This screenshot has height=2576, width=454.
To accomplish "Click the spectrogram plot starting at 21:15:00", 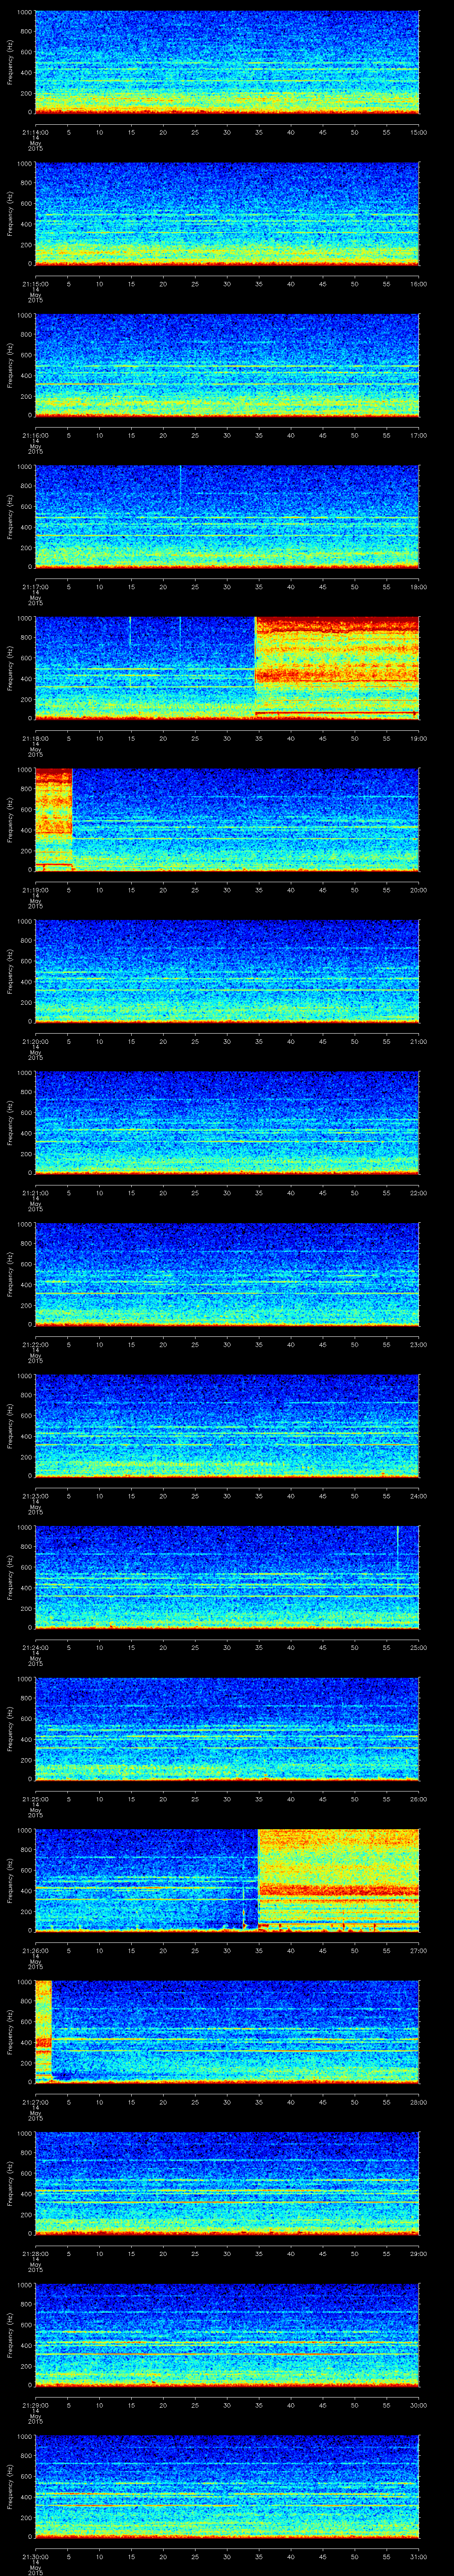I will point(227,214).
